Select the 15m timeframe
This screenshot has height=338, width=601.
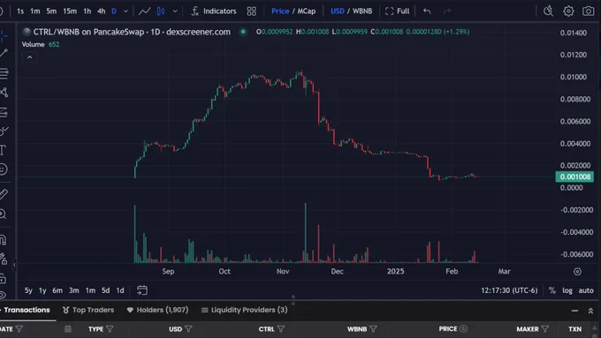tap(70, 11)
